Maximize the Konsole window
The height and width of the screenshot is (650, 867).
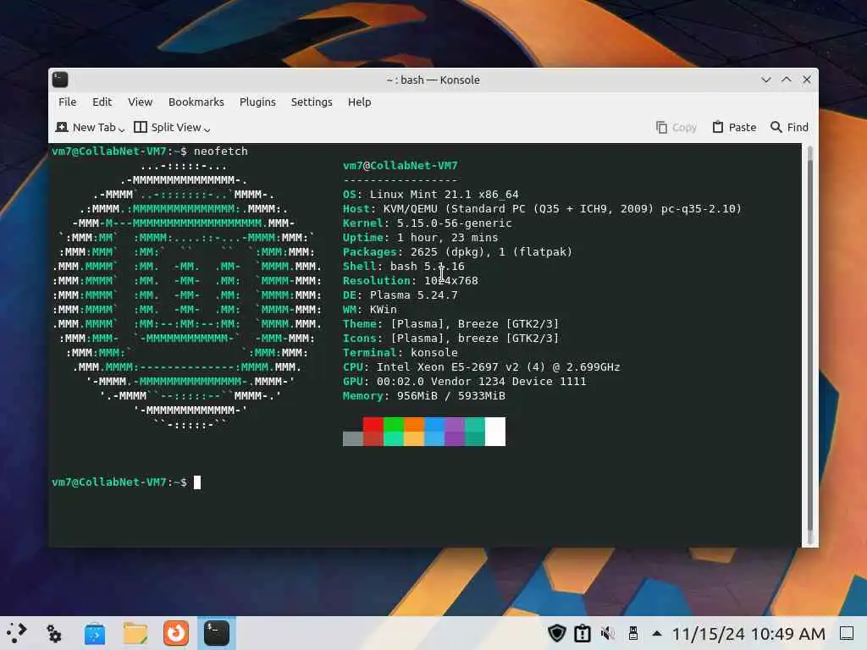(x=787, y=80)
